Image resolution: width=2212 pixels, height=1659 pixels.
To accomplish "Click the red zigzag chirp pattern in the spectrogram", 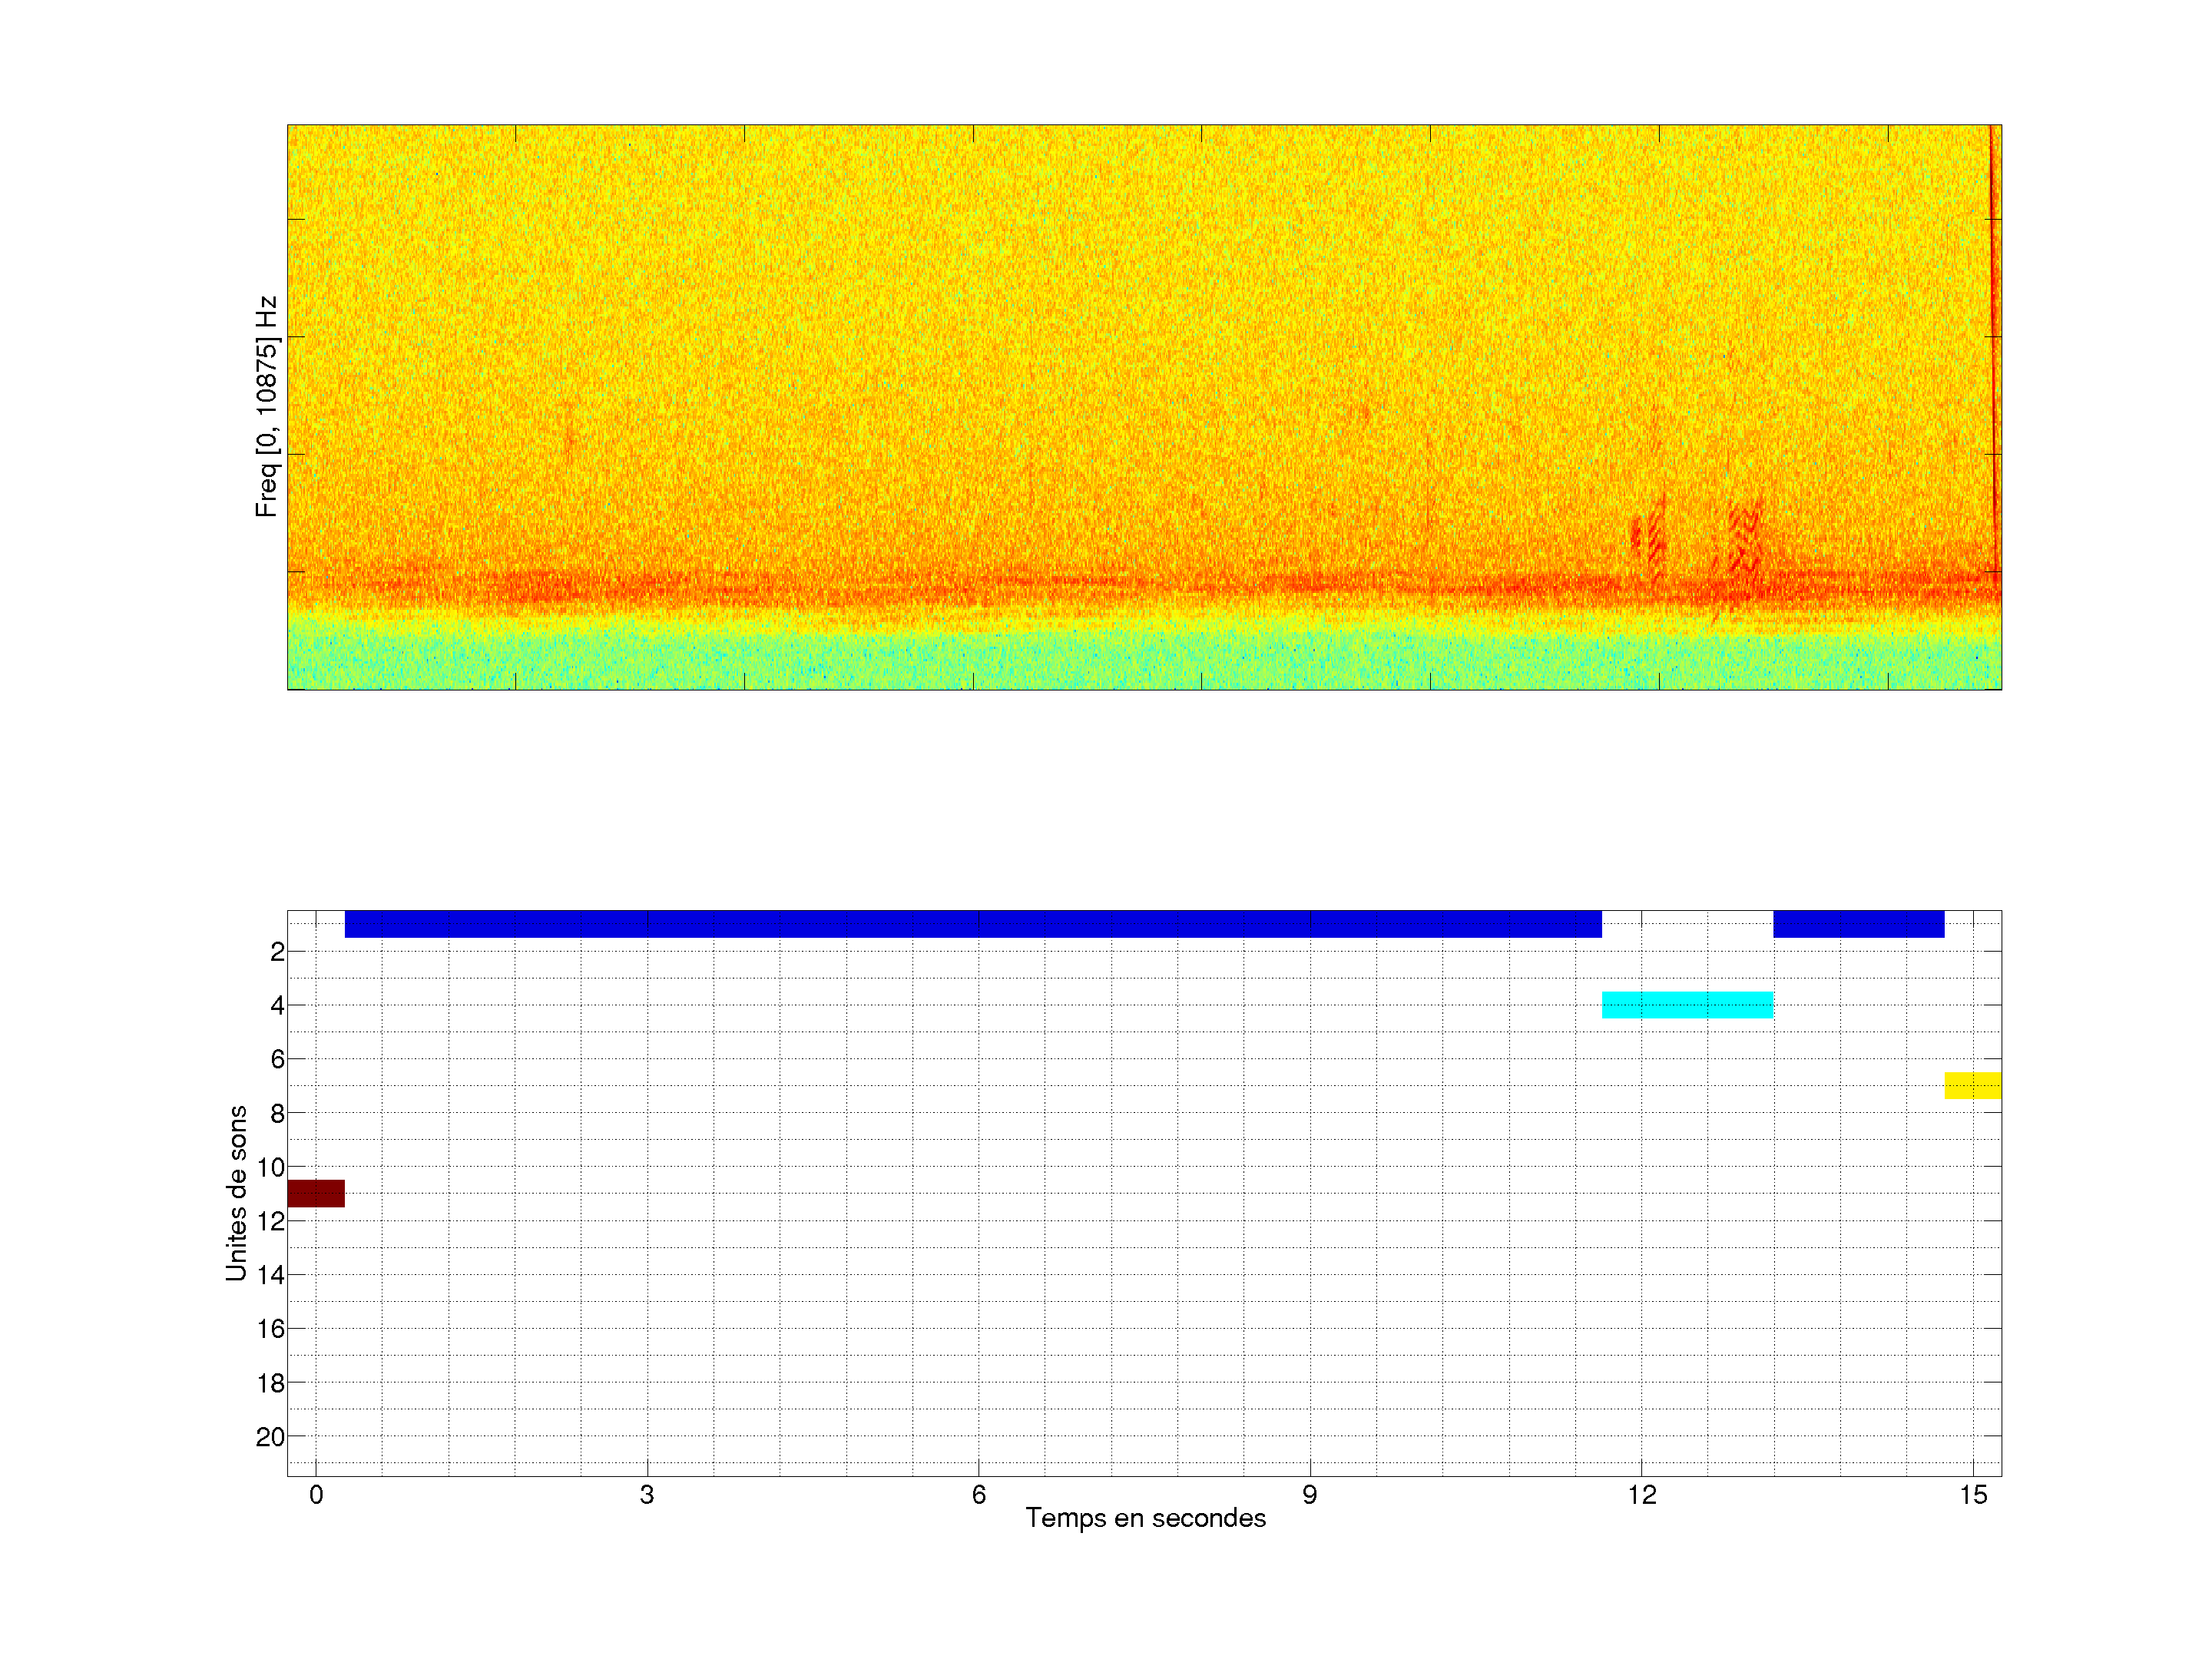I will pos(1744,540).
